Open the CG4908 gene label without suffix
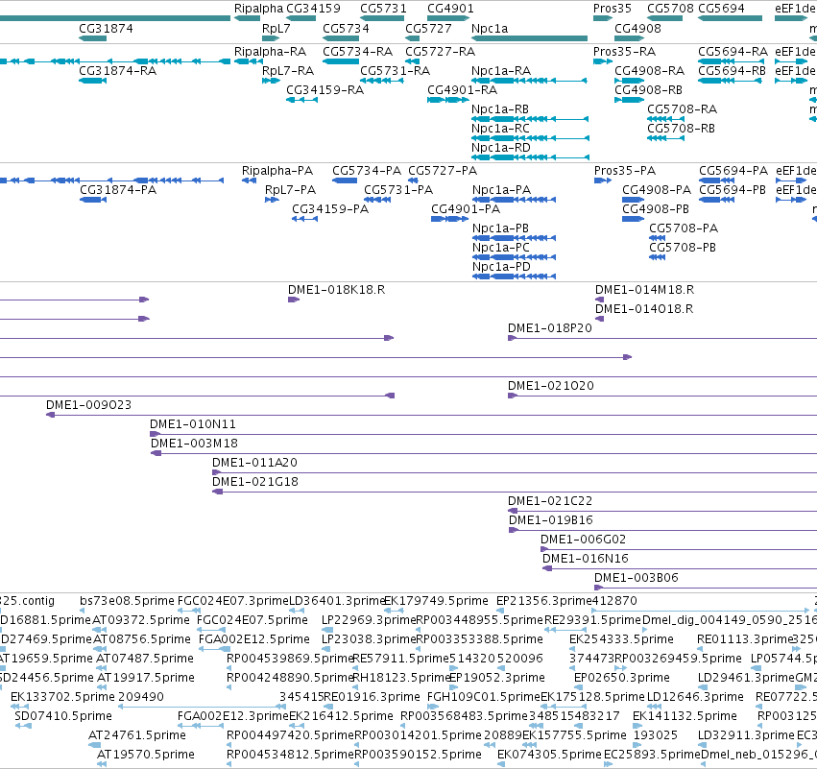This screenshot has height=769, width=817. 637,28
